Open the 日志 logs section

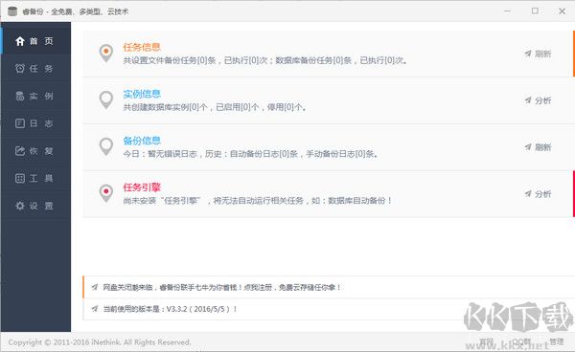tap(35, 123)
